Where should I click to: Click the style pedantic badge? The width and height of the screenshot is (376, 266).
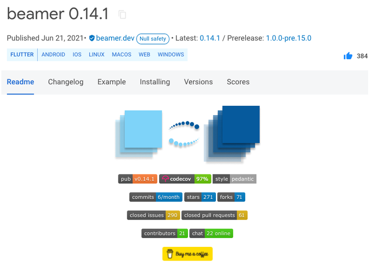coord(235,179)
